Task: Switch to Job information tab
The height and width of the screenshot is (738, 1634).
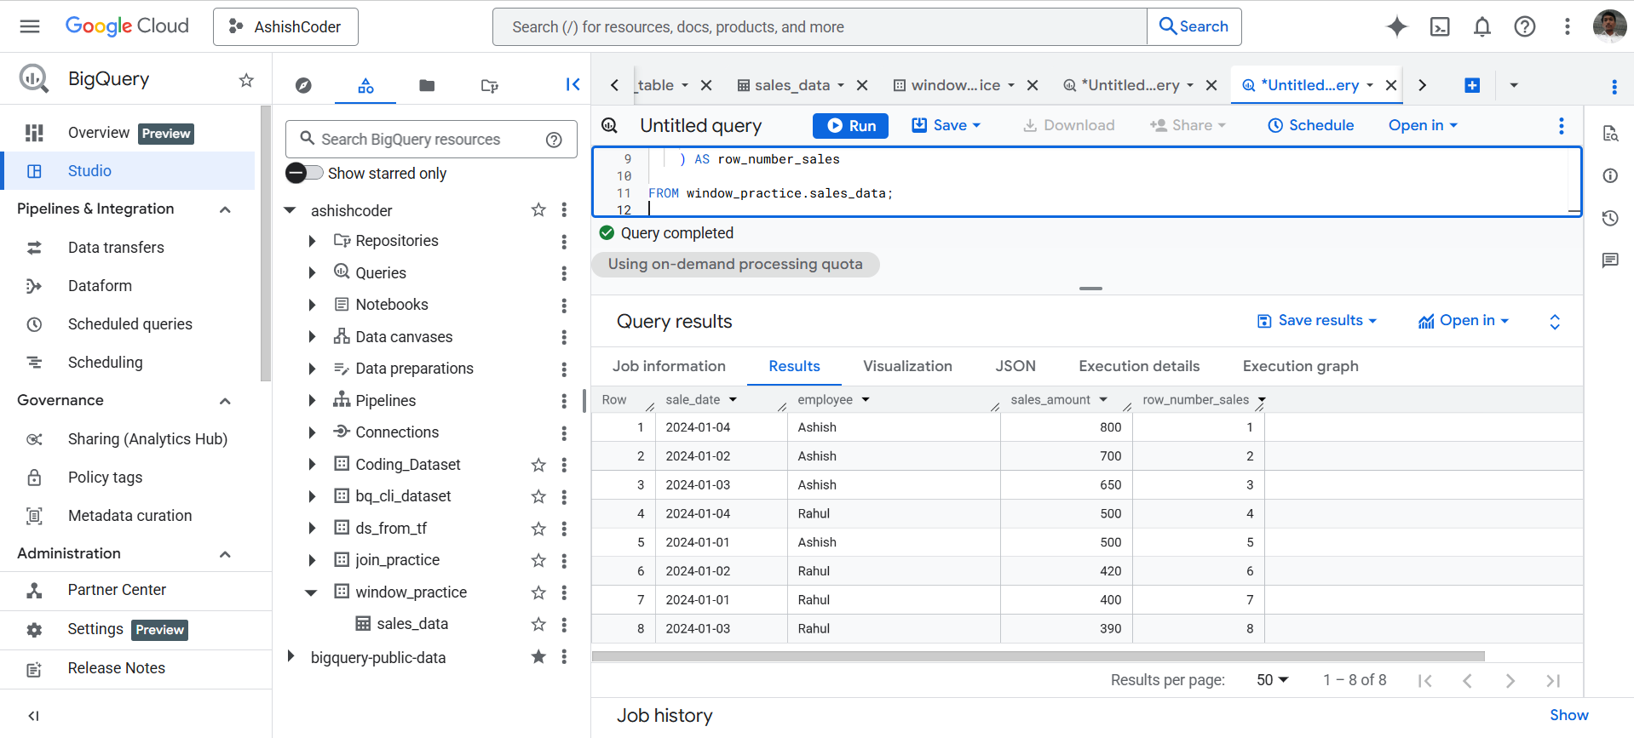Action: coord(669,366)
